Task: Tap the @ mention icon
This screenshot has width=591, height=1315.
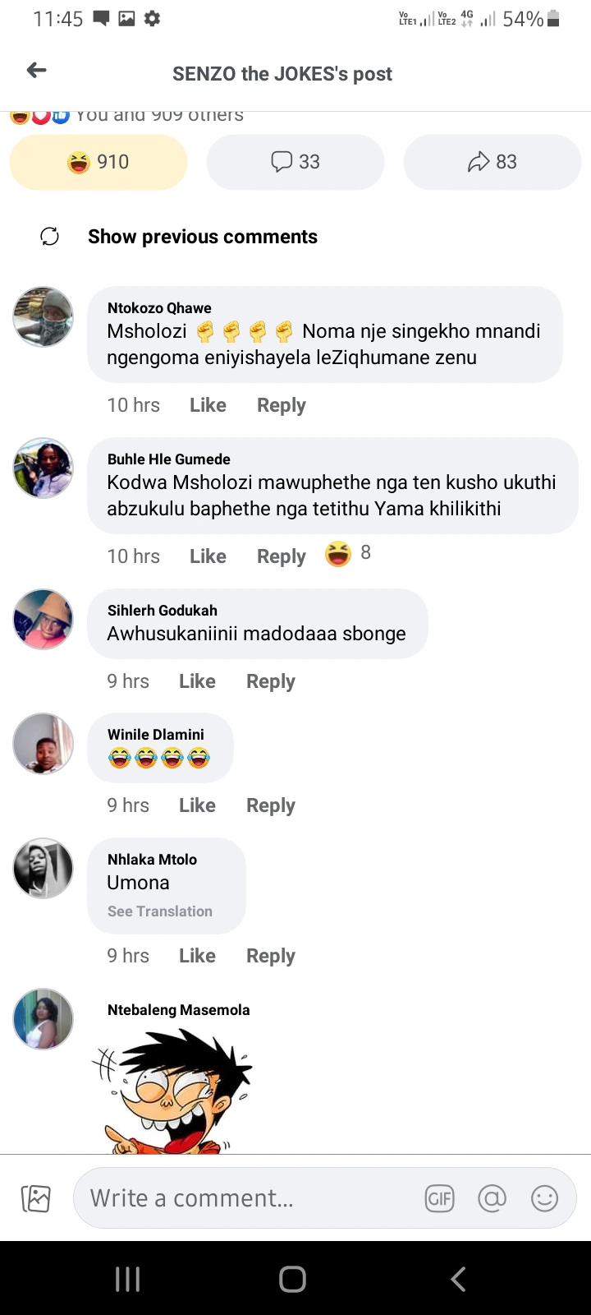Action: point(492,1199)
